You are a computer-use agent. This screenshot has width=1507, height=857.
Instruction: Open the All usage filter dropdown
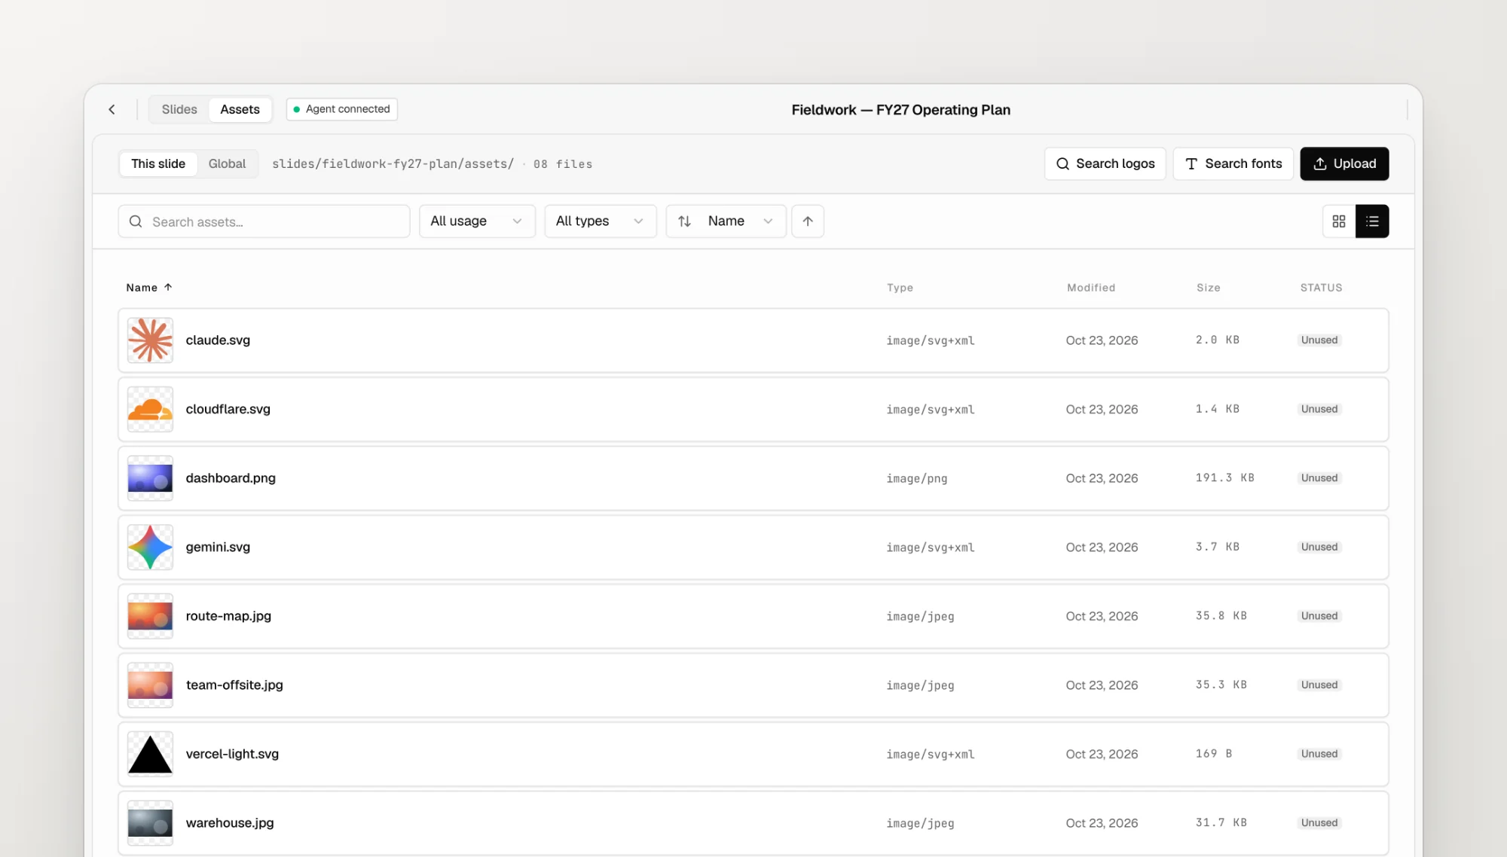click(x=477, y=221)
